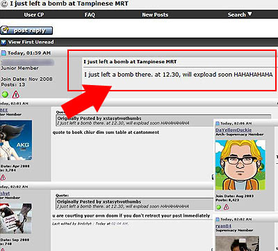Click the post reply button
Image resolution: width=278 pixels, height=251 pixels.
(26, 31)
